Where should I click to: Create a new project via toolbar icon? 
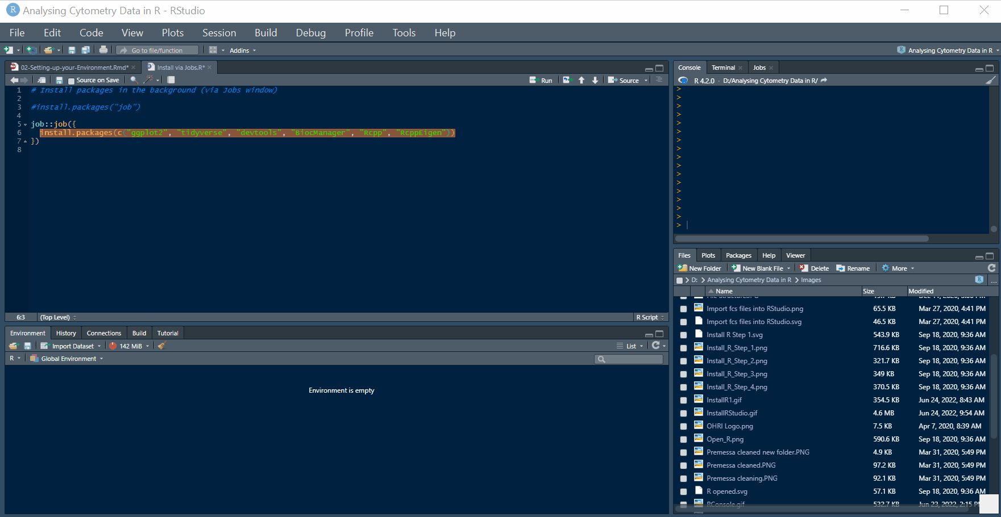(x=32, y=50)
